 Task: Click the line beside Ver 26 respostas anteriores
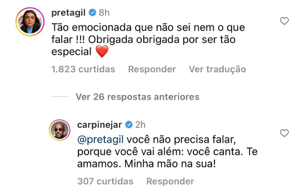60,96
